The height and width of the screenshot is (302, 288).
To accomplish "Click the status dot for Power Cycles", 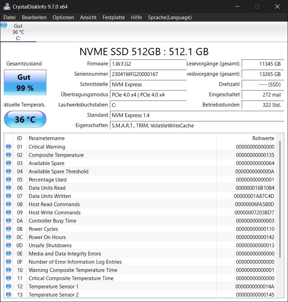I will [9, 229].
